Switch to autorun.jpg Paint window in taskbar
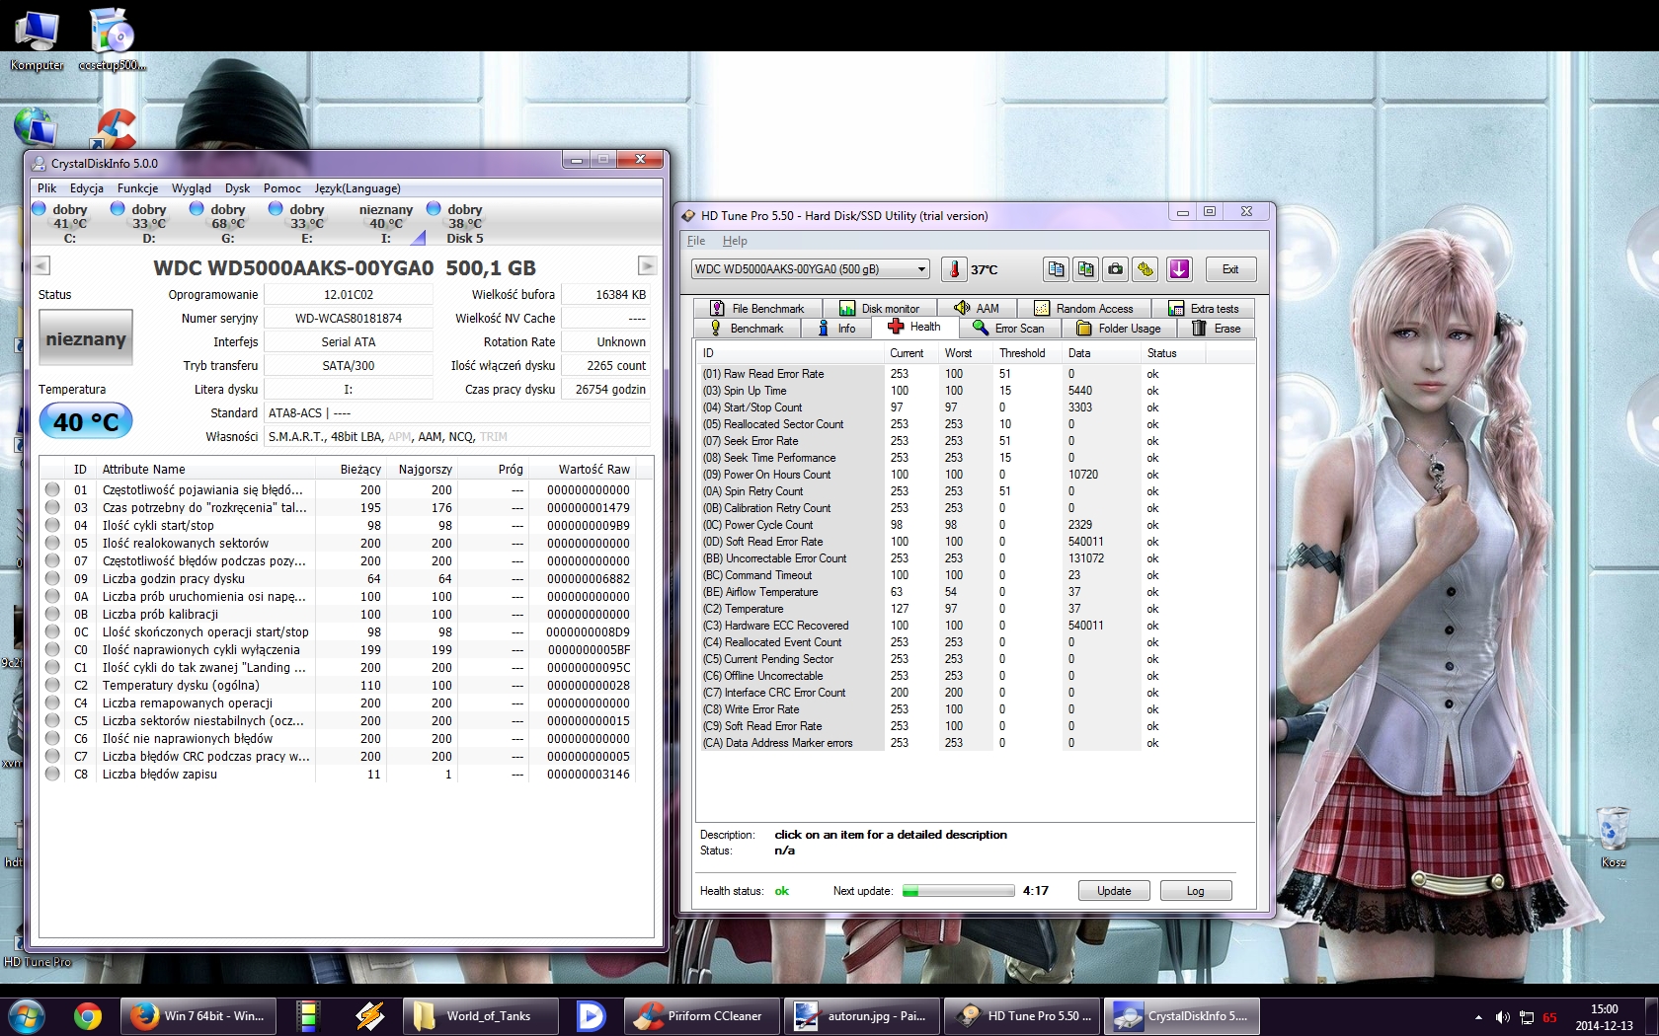This screenshot has width=1659, height=1036. click(x=862, y=1015)
